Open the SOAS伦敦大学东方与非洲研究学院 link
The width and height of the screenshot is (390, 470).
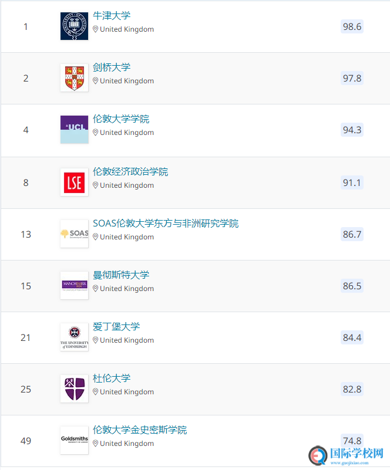tap(166, 223)
